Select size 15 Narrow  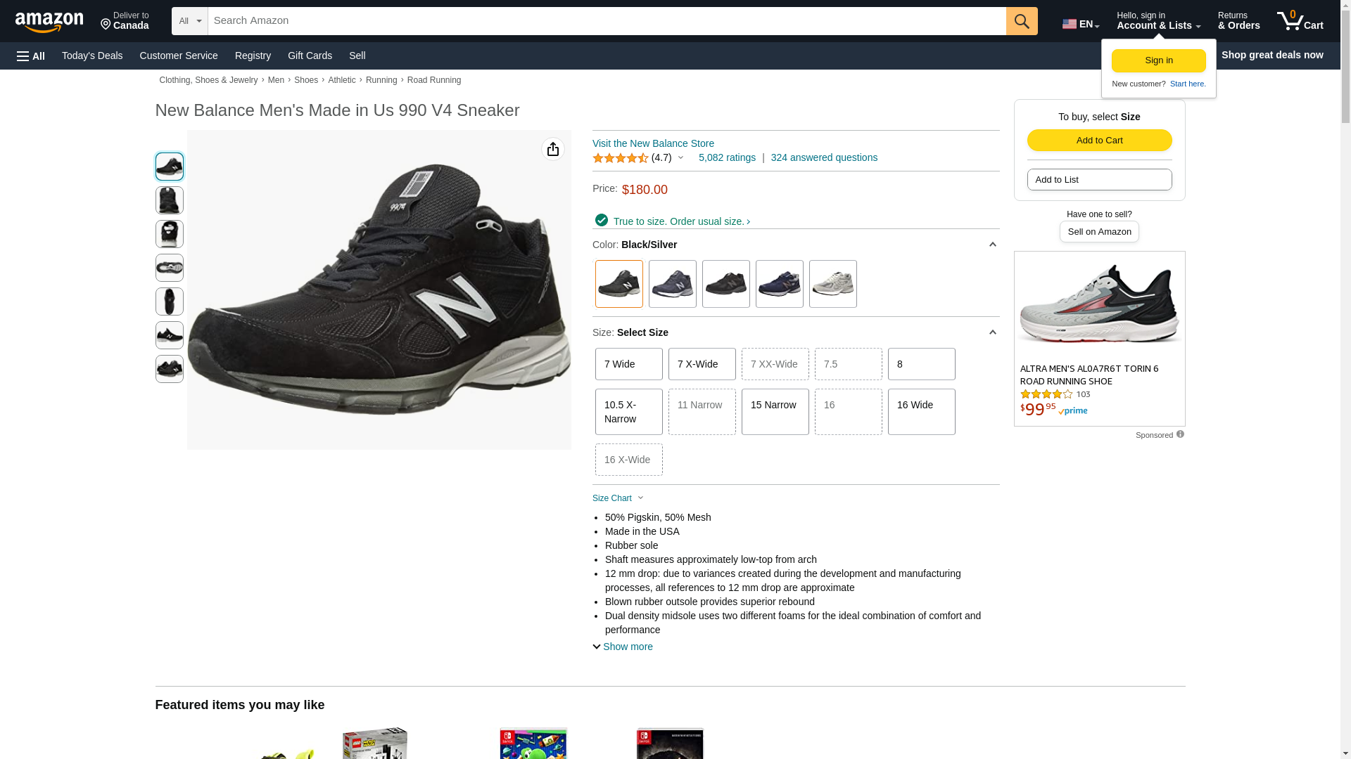[x=775, y=412]
